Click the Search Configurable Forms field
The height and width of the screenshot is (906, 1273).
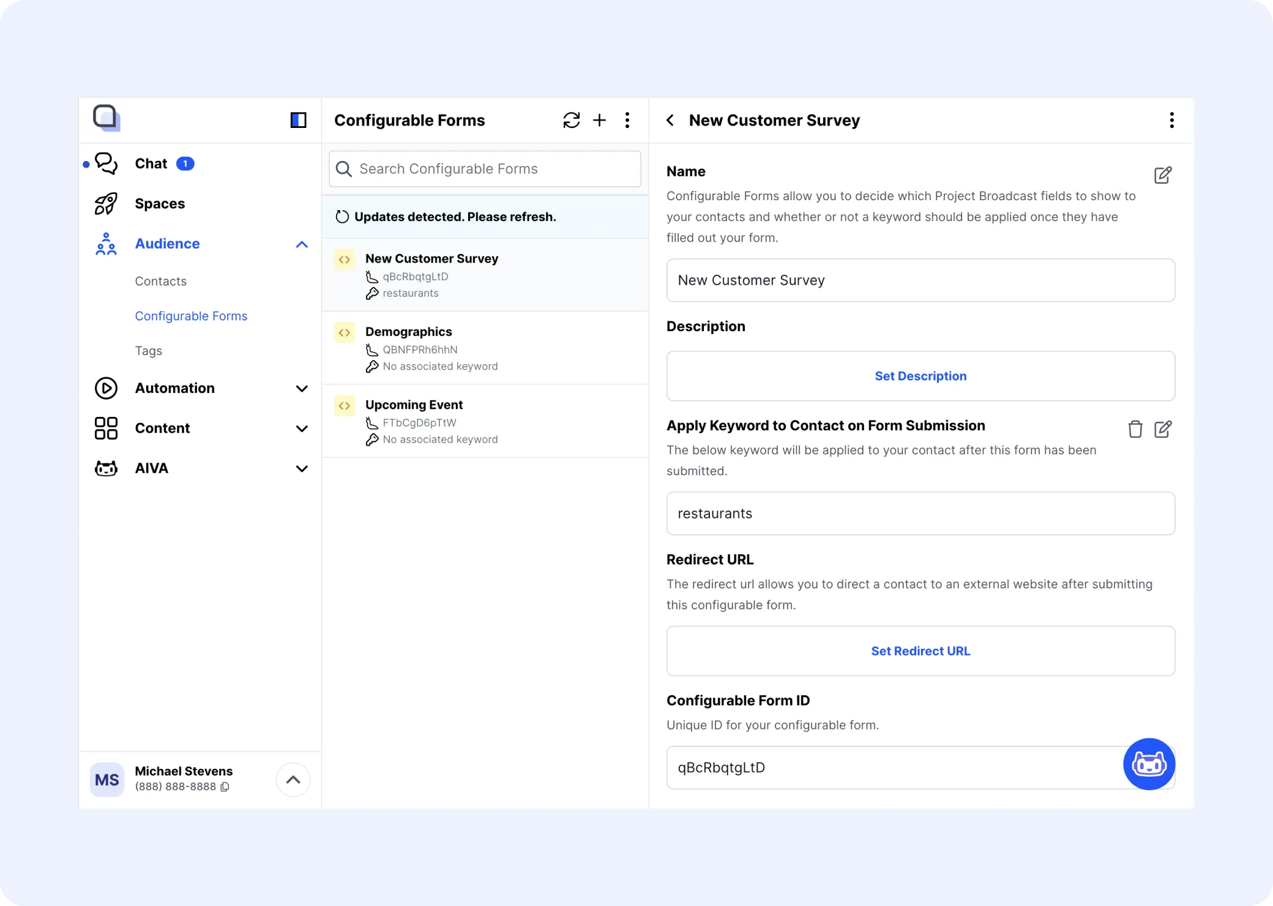(x=485, y=169)
